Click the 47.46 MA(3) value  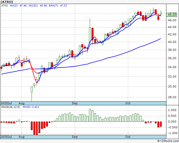point(23,6)
